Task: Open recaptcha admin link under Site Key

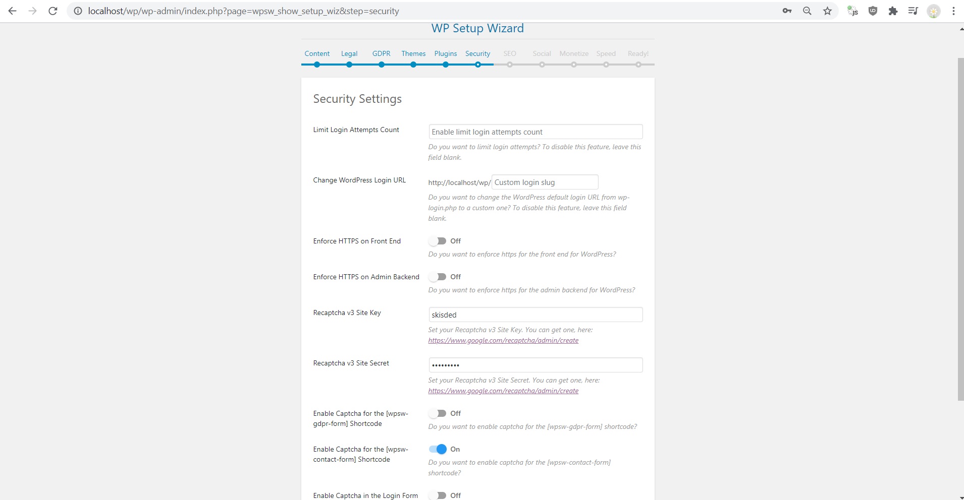Action: click(503, 341)
